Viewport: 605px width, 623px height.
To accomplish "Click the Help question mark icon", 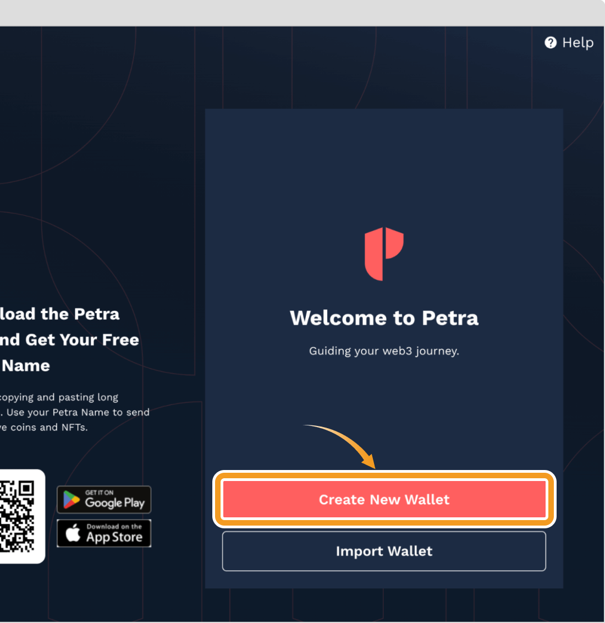I will tap(550, 42).
